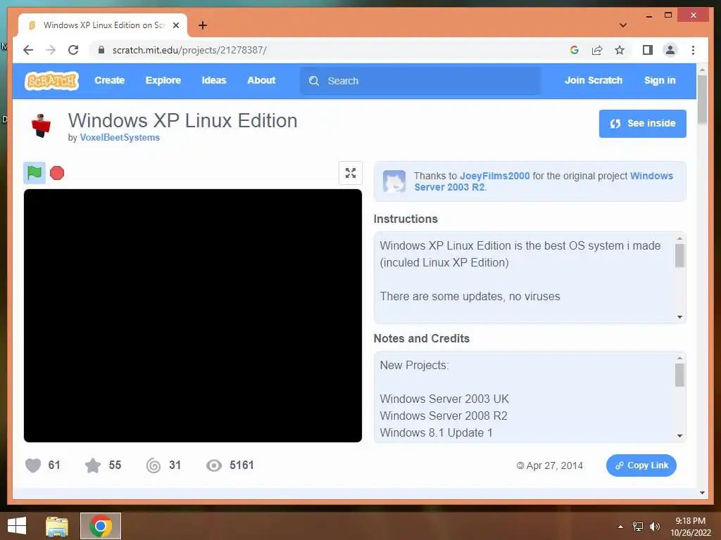Click the Scratch Search input field

pyautogui.click(x=421, y=81)
